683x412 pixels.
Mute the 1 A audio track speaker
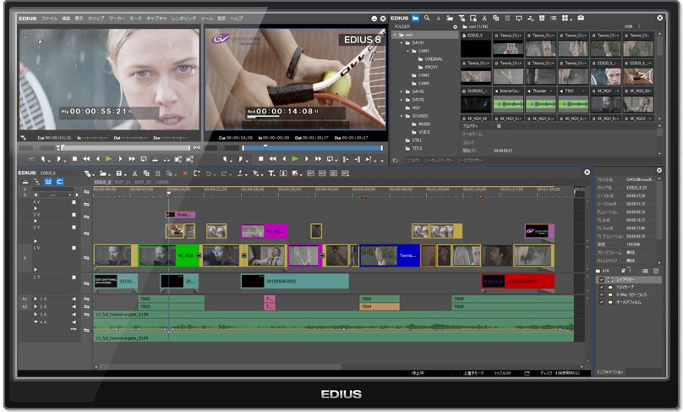coord(74,299)
